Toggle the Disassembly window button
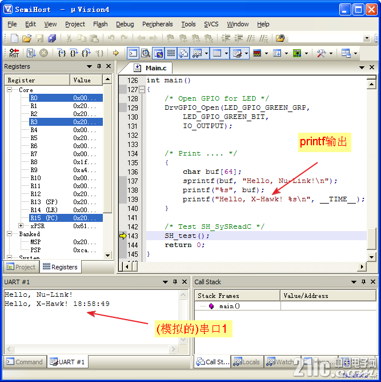Screen dimensions: 381x382 tap(146, 53)
